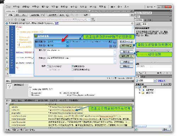Open the Extend Dreamweaver gear menu
The image size is (177, 136).
coord(120,7)
